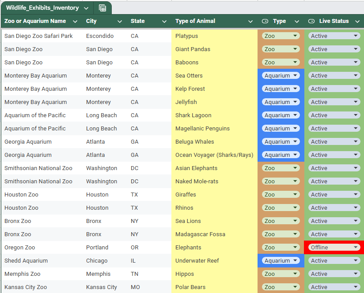Open the Live Status column filter arrow
364x293 pixels.
357,22
